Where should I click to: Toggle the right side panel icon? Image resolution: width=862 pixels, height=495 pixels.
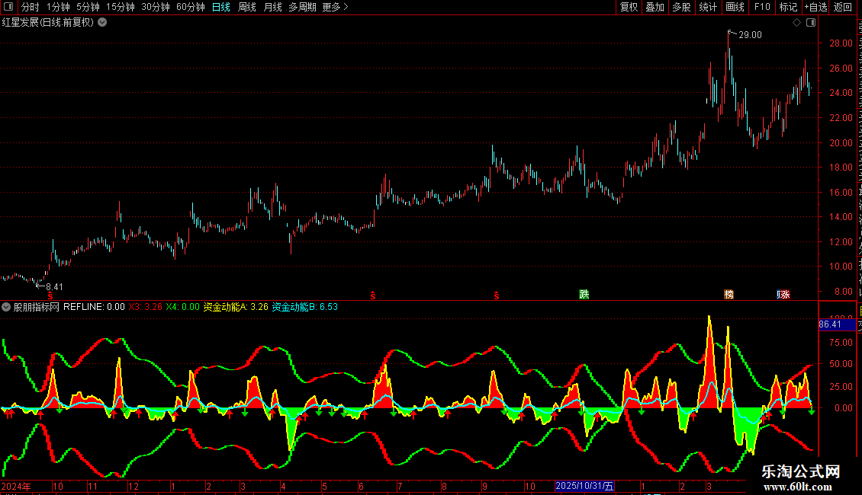point(811,23)
